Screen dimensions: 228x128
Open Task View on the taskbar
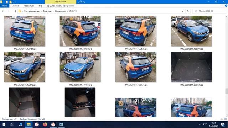click(x=12, y=124)
